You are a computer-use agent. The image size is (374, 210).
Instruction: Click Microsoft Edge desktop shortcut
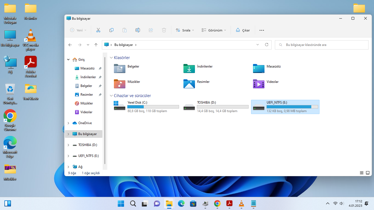[x=10, y=147]
